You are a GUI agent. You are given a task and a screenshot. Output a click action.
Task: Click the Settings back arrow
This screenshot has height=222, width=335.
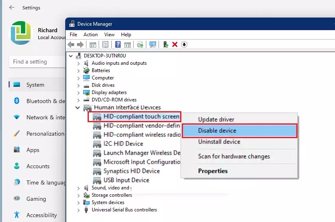pos(12,7)
